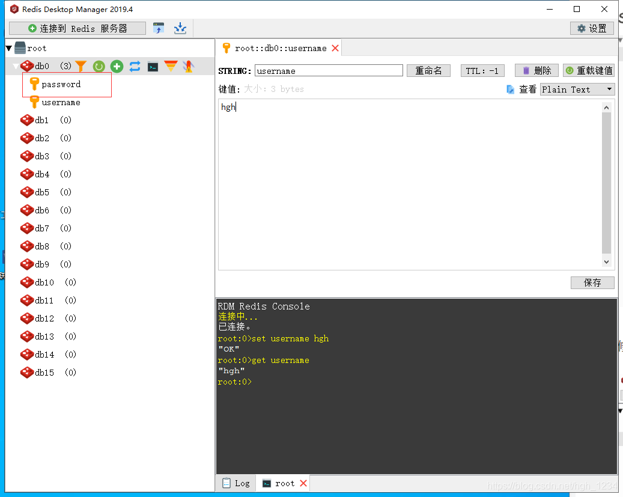Toggle live update arrows icon on db0

point(135,66)
